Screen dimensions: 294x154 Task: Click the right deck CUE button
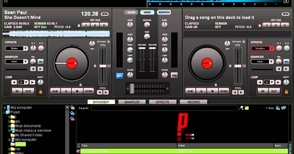(190, 91)
